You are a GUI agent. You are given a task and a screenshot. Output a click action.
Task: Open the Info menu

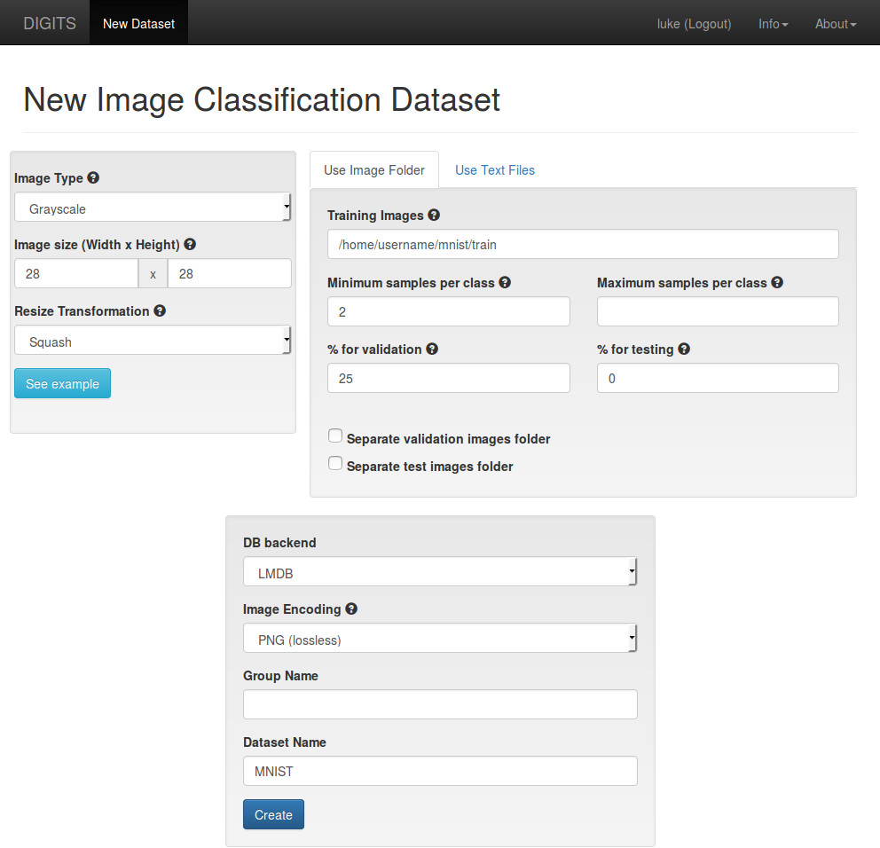click(773, 24)
